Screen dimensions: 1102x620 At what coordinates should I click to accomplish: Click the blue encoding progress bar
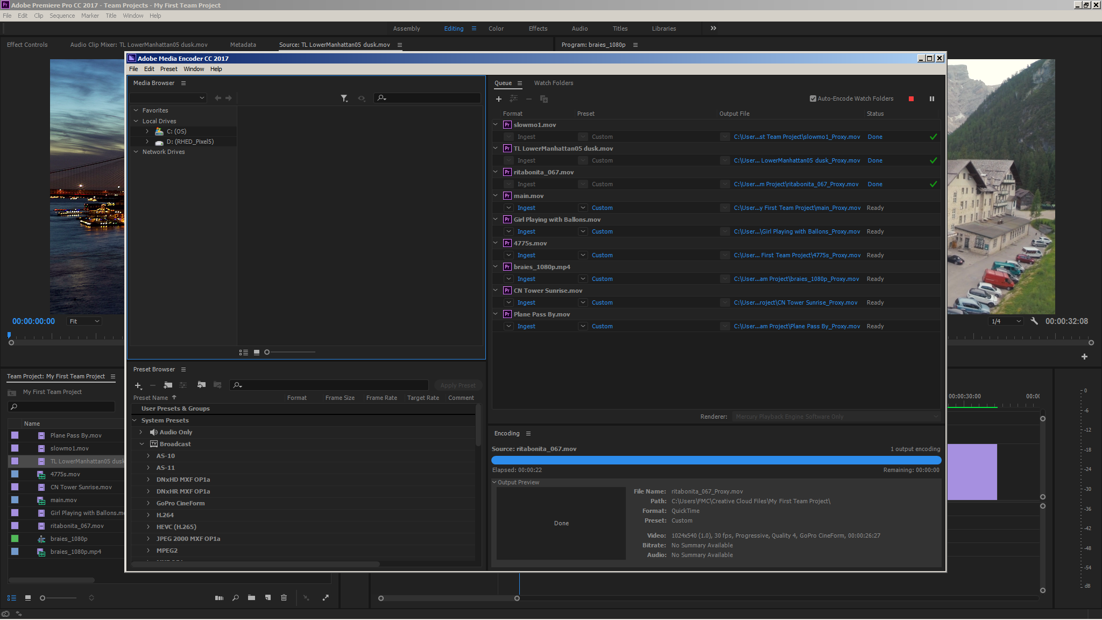(716, 461)
